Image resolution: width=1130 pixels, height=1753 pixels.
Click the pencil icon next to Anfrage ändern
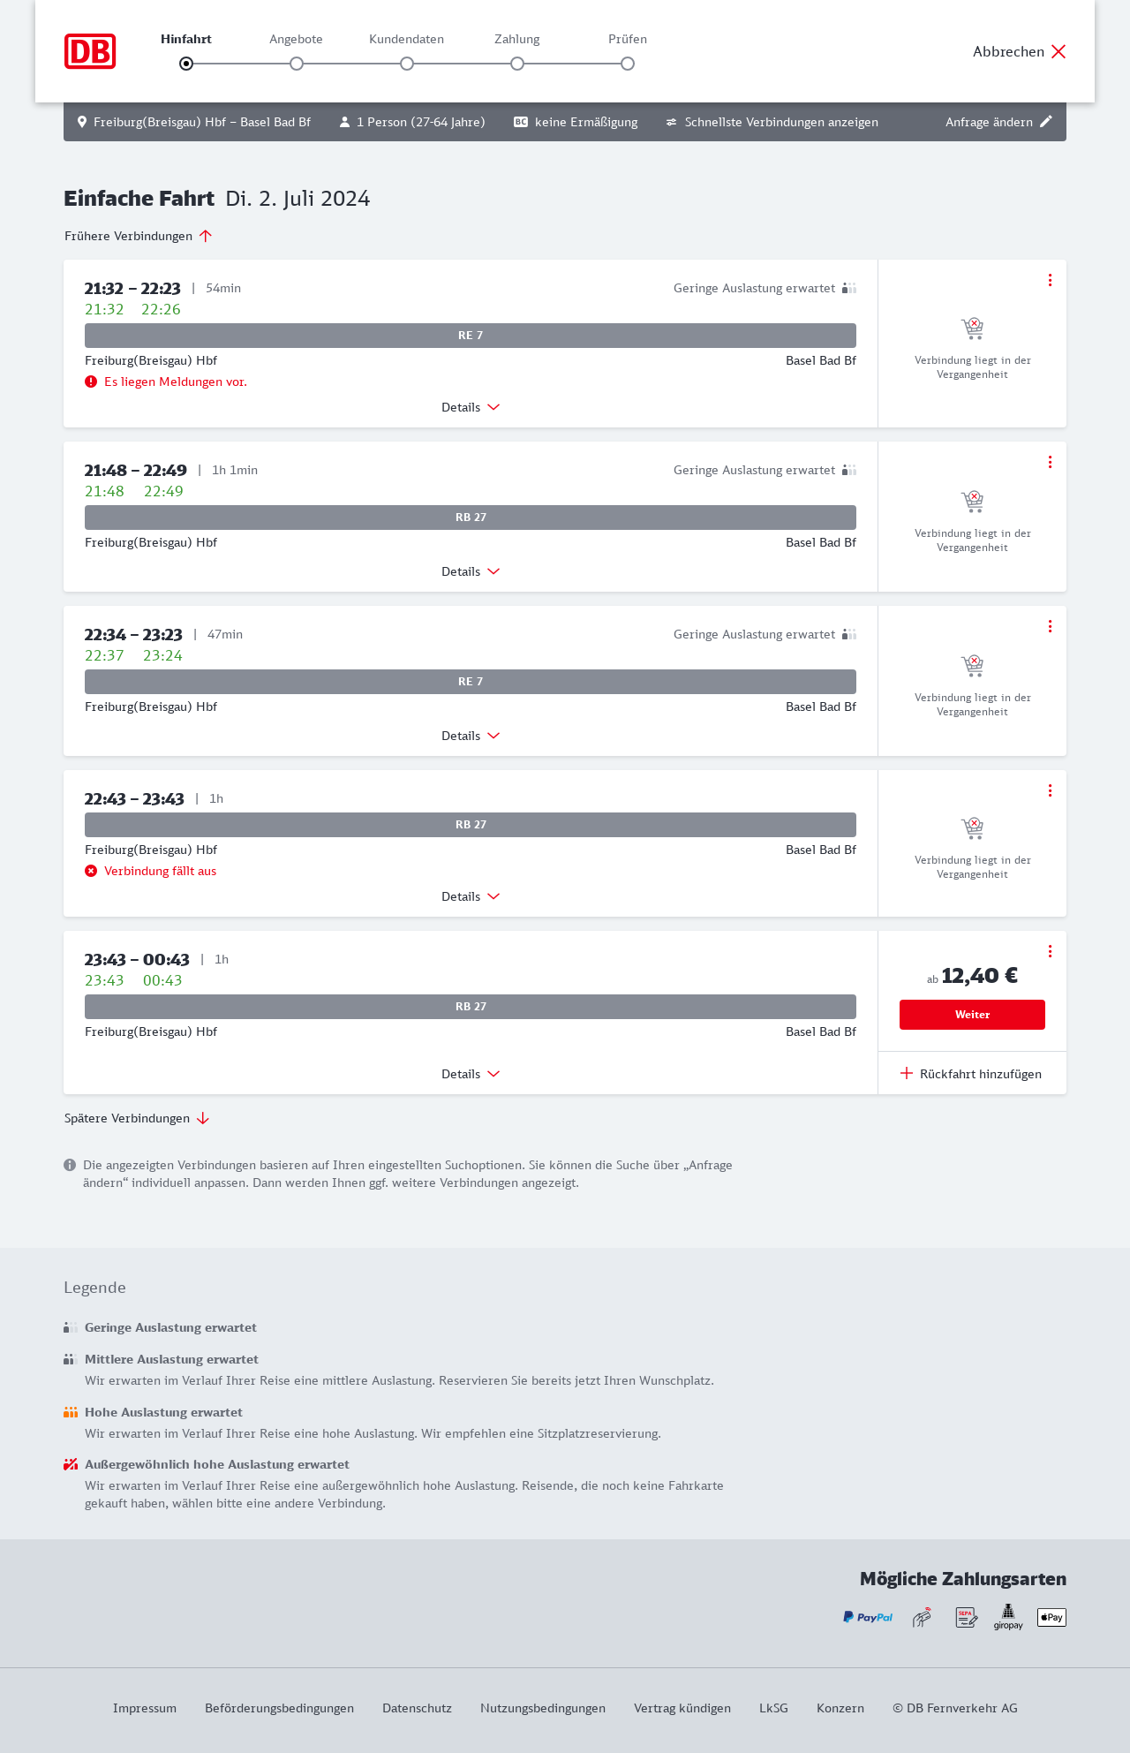tap(1046, 122)
